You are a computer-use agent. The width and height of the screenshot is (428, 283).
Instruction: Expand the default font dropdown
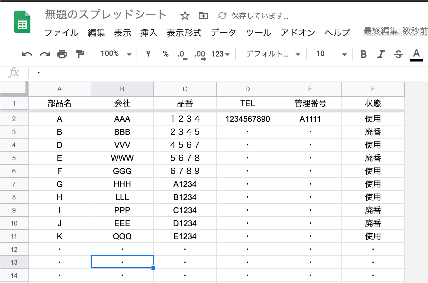(273, 54)
